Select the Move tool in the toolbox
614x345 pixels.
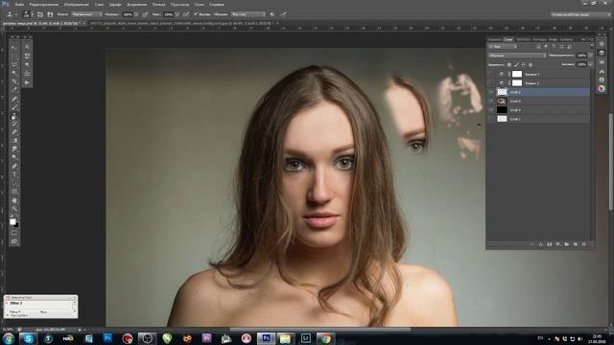[x=14, y=48]
